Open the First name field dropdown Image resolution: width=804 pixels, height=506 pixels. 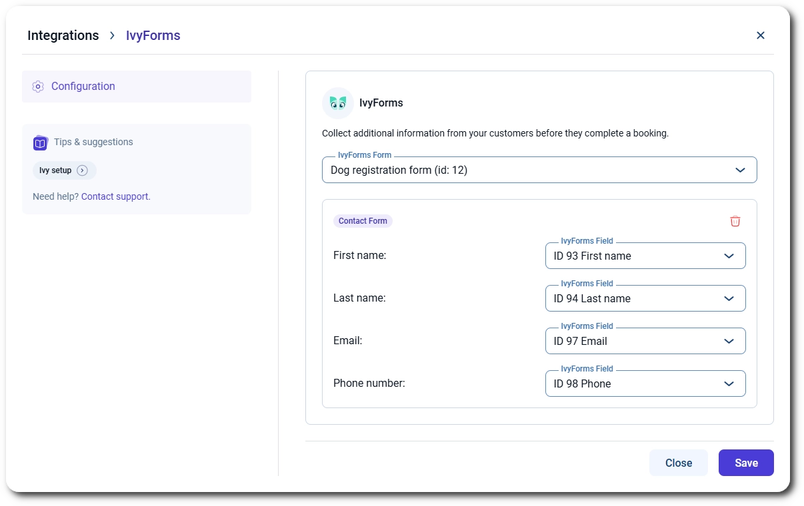645,256
